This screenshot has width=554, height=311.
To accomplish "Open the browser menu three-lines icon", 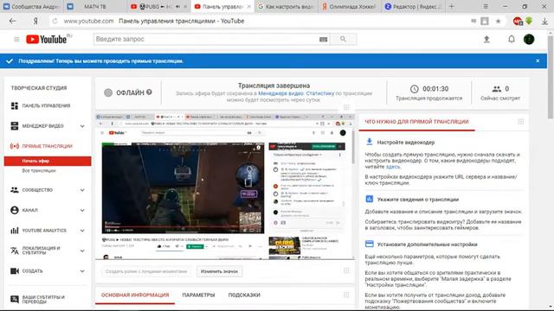I will tap(486, 6).
